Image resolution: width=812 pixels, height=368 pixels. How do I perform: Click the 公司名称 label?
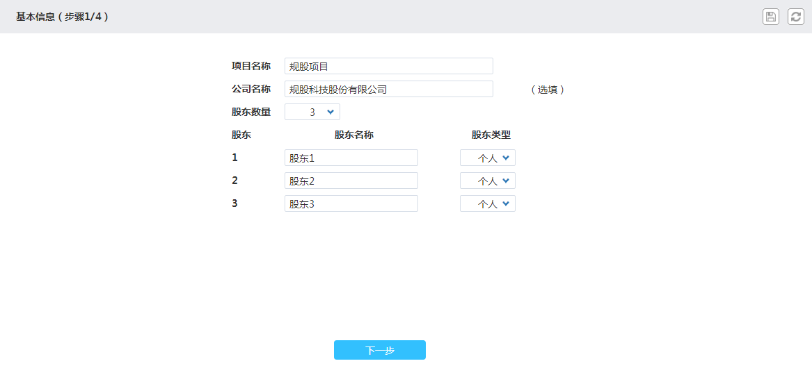click(x=250, y=88)
